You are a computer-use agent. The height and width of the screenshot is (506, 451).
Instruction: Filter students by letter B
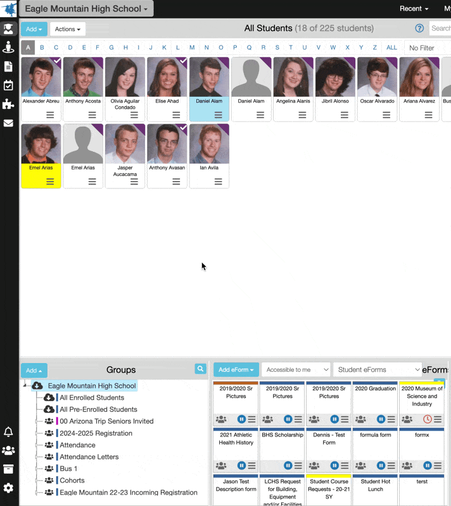pos(42,47)
